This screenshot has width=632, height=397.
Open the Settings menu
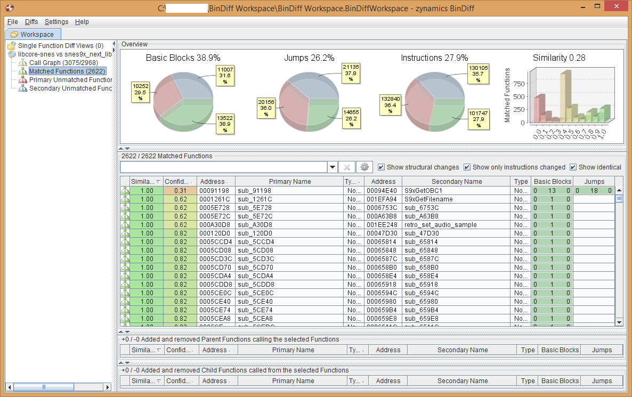(56, 22)
